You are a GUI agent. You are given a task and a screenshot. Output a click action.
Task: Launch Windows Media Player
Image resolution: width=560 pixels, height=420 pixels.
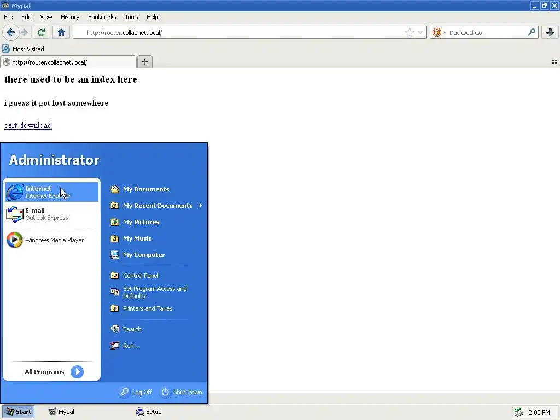pyautogui.click(x=51, y=240)
